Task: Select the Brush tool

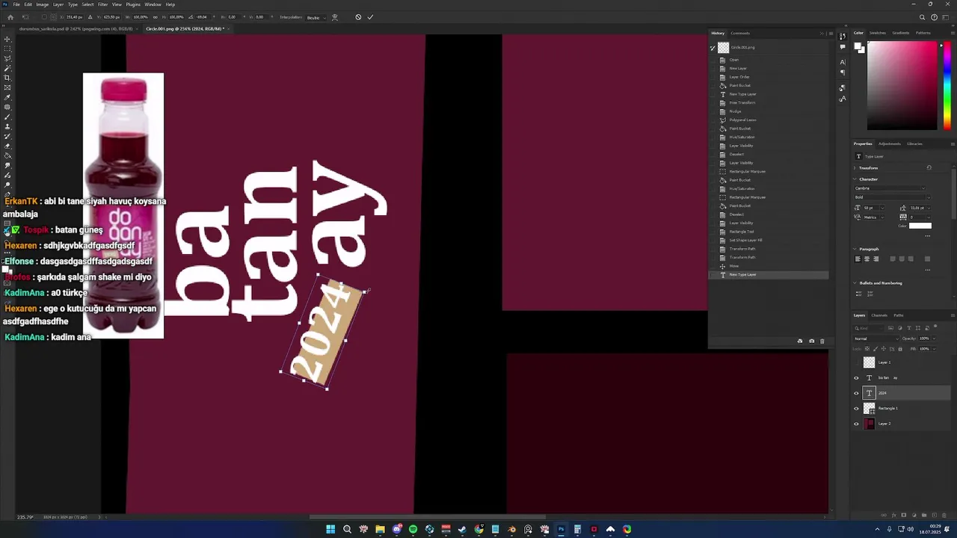Action: (7, 117)
